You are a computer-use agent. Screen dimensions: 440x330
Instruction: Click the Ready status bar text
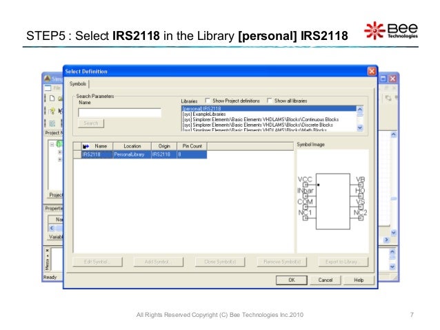click(50, 277)
